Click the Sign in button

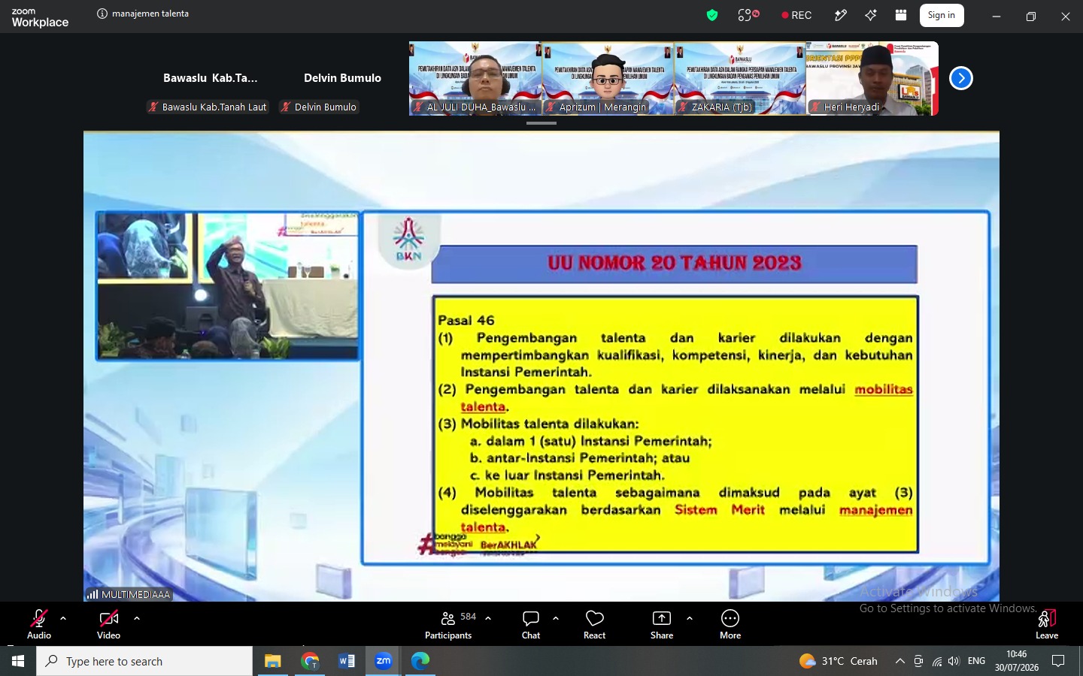click(x=942, y=15)
